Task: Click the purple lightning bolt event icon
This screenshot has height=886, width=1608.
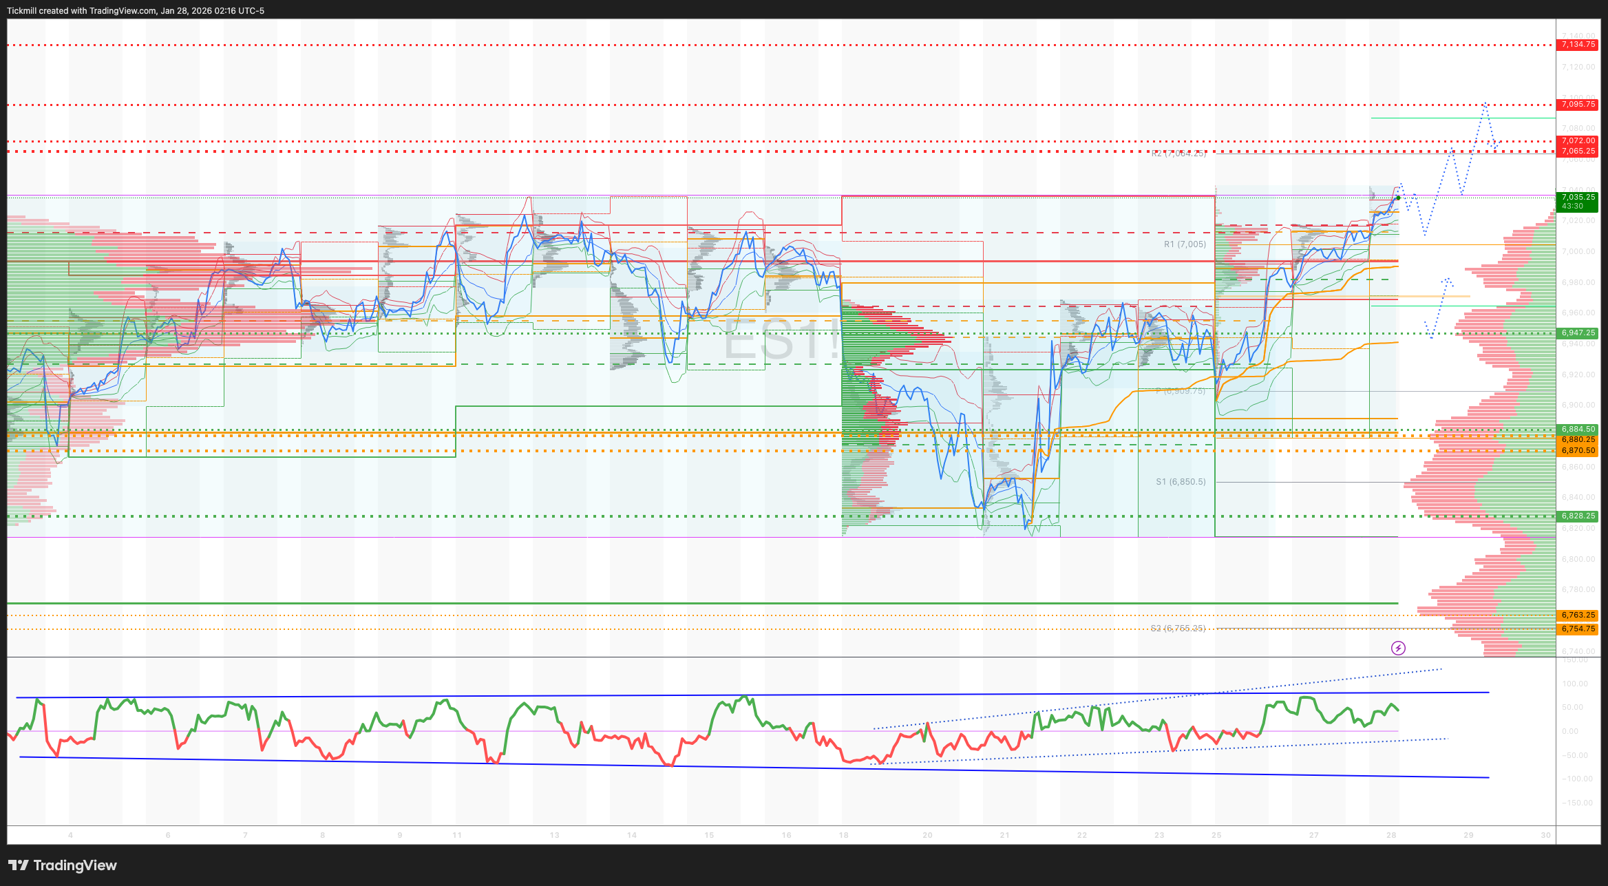Action: (x=1398, y=648)
